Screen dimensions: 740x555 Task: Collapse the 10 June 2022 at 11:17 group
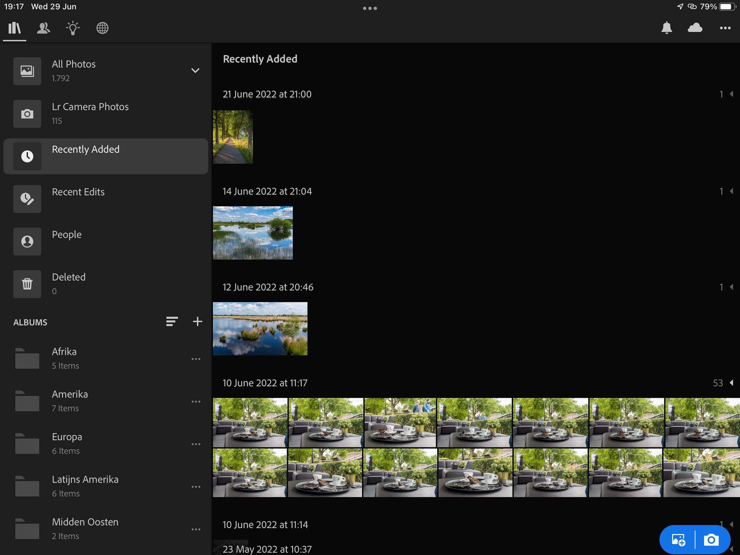731,383
